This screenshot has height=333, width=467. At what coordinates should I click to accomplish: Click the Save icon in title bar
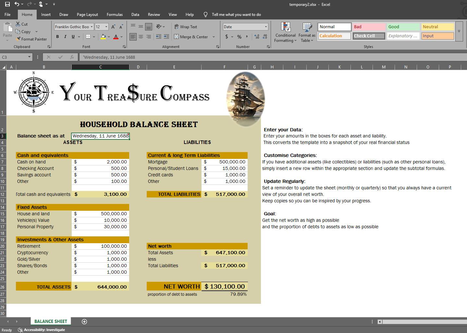[7, 4]
